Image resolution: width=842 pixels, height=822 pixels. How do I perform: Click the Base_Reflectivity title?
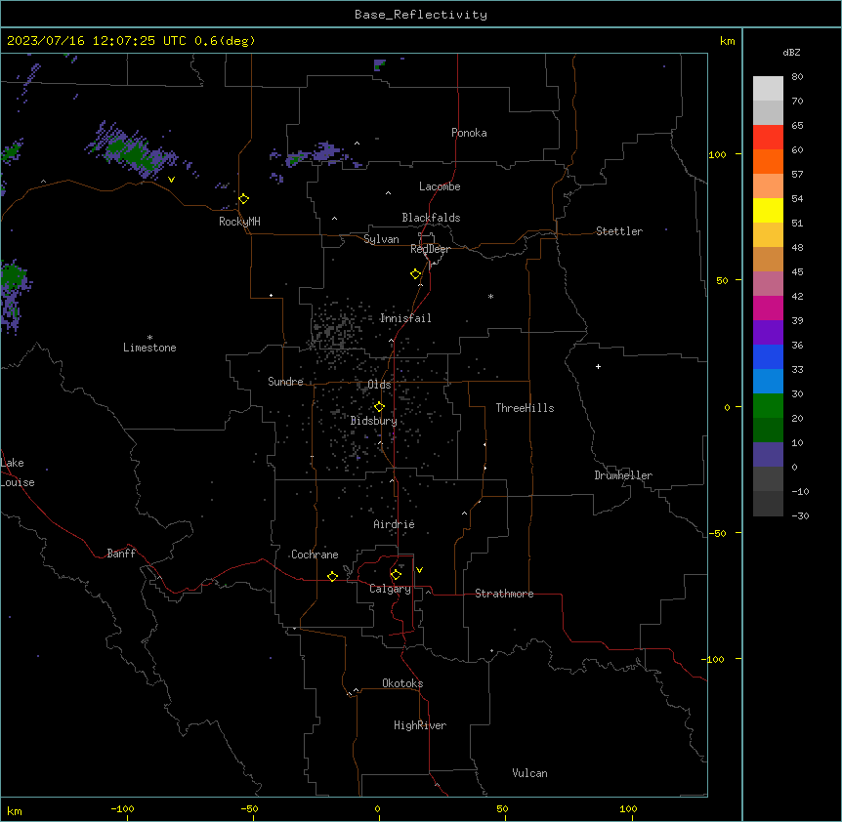(421, 15)
